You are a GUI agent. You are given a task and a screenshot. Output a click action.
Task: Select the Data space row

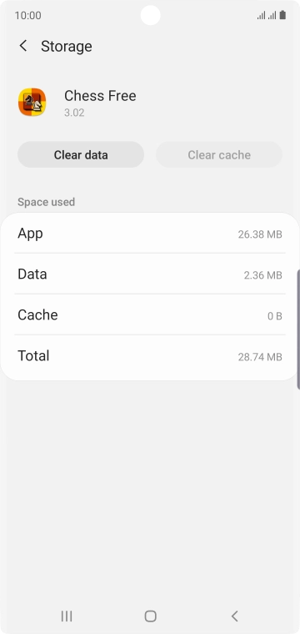tap(150, 274)
